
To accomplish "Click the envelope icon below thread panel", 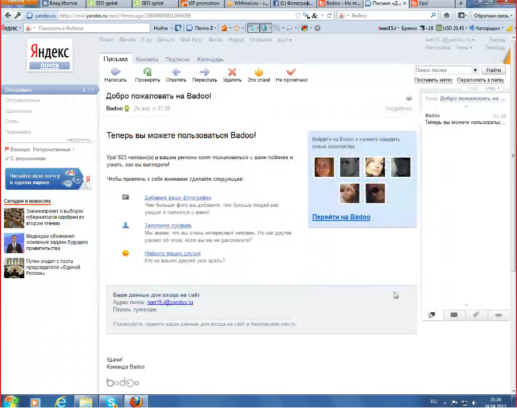I will (454, 314).
